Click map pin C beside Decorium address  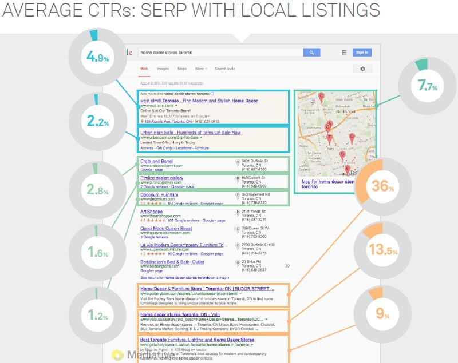pyautogui.click(x=238, y=196)
